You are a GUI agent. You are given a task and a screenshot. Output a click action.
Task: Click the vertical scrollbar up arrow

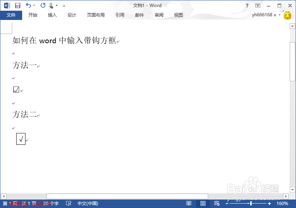(292, 26)
